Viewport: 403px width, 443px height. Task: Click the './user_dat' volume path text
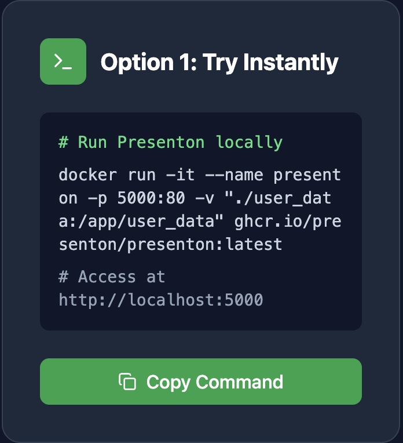pyautogui.click(x=279, y=198)
